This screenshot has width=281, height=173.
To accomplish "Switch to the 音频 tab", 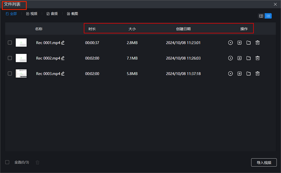I will coord(52,14).
